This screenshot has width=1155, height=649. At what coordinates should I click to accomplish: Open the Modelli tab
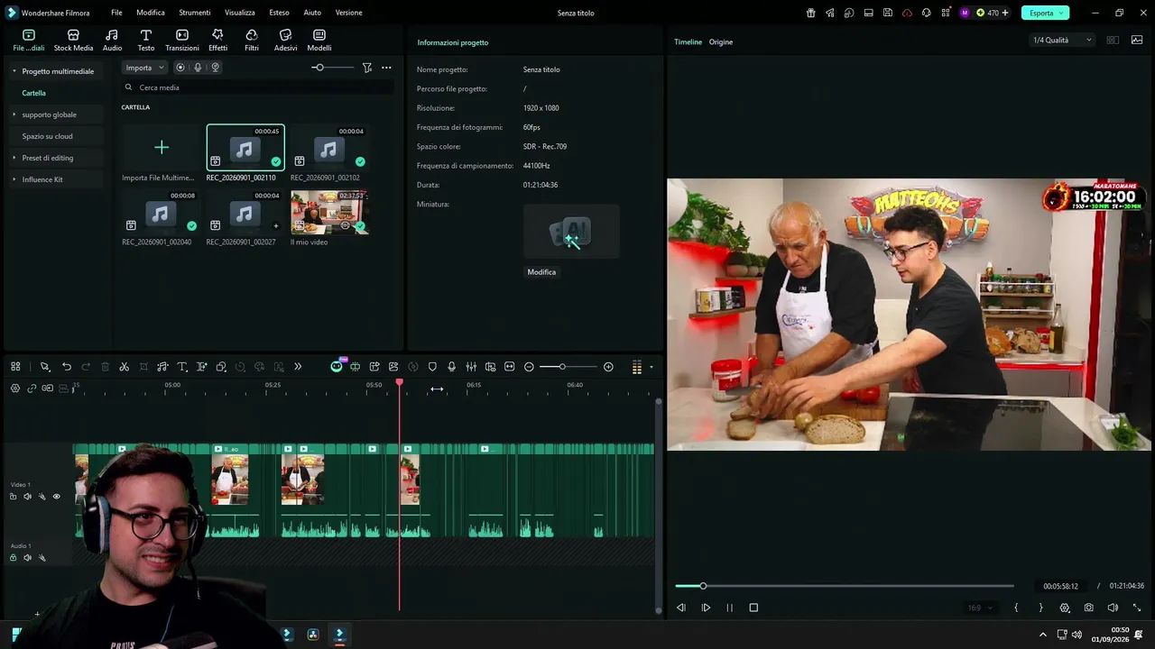319,40
